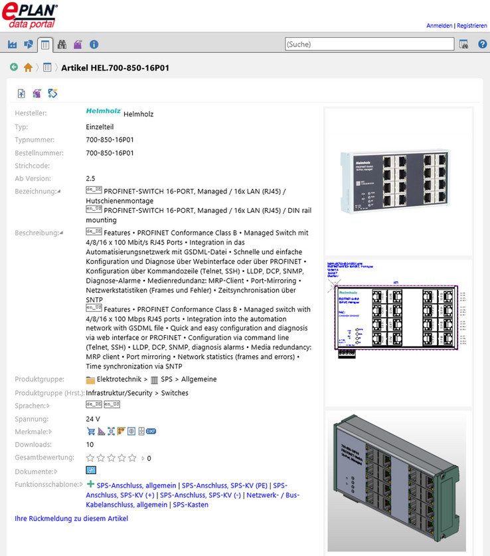
Task: Click the Bestellnummer value 700-850-16P01
Action: (x=110, y=153)
